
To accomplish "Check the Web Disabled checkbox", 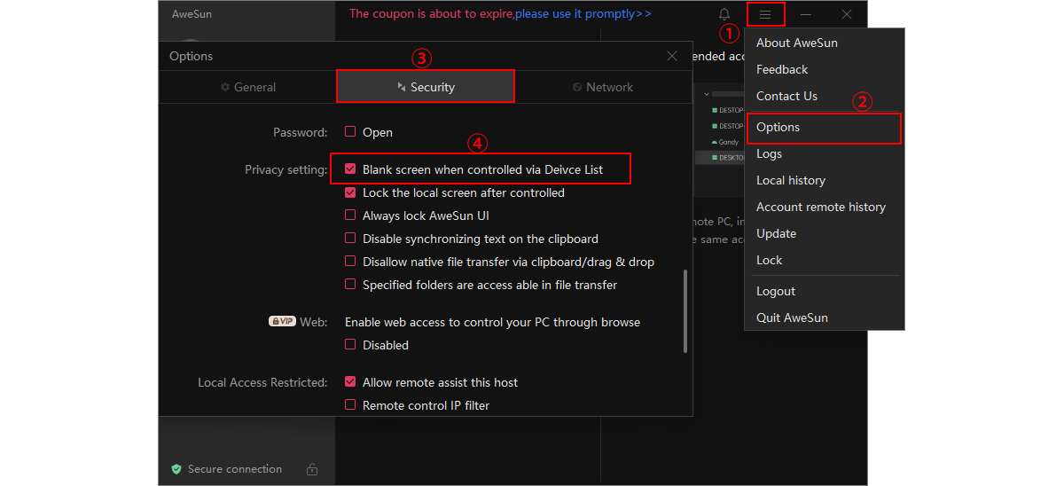I will [x=350, y=345].
